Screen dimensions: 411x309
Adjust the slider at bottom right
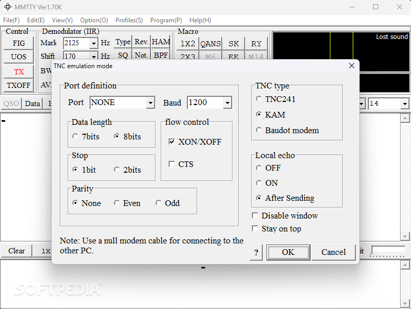coord(388,251)
